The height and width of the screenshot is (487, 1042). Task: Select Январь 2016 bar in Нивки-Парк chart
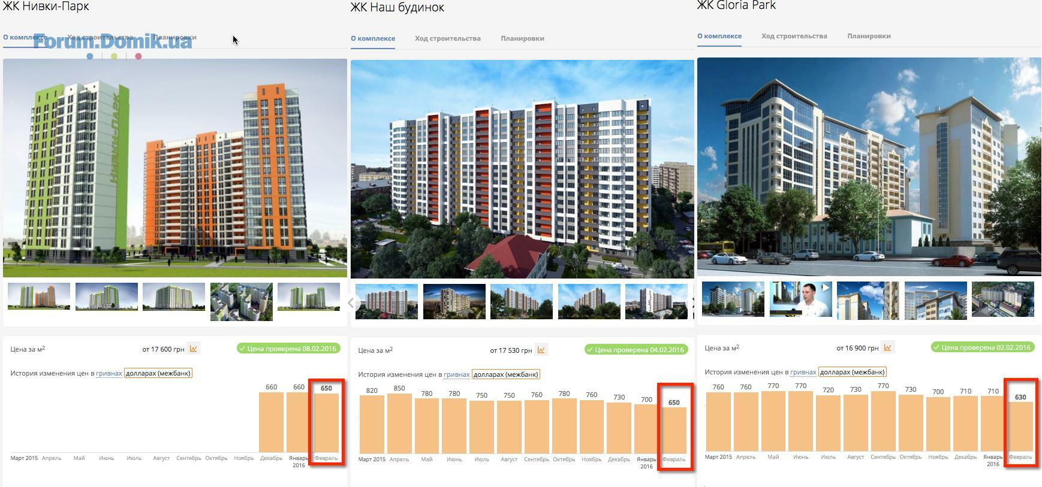[x=299, y=422]
